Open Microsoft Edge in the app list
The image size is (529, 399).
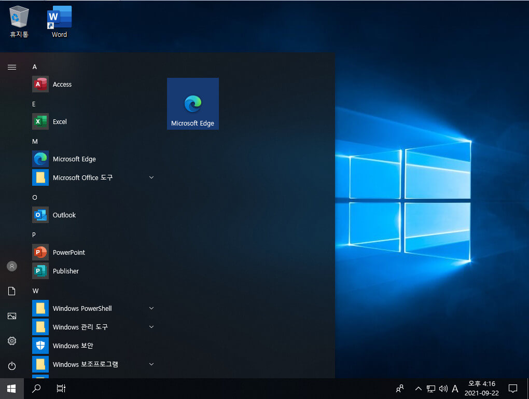point(93,159)
